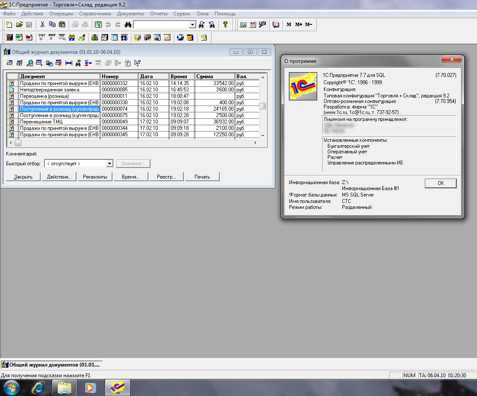Screen dimensions: 477x396
Task: Click document number 0000000075
Action: coord(115,115)
